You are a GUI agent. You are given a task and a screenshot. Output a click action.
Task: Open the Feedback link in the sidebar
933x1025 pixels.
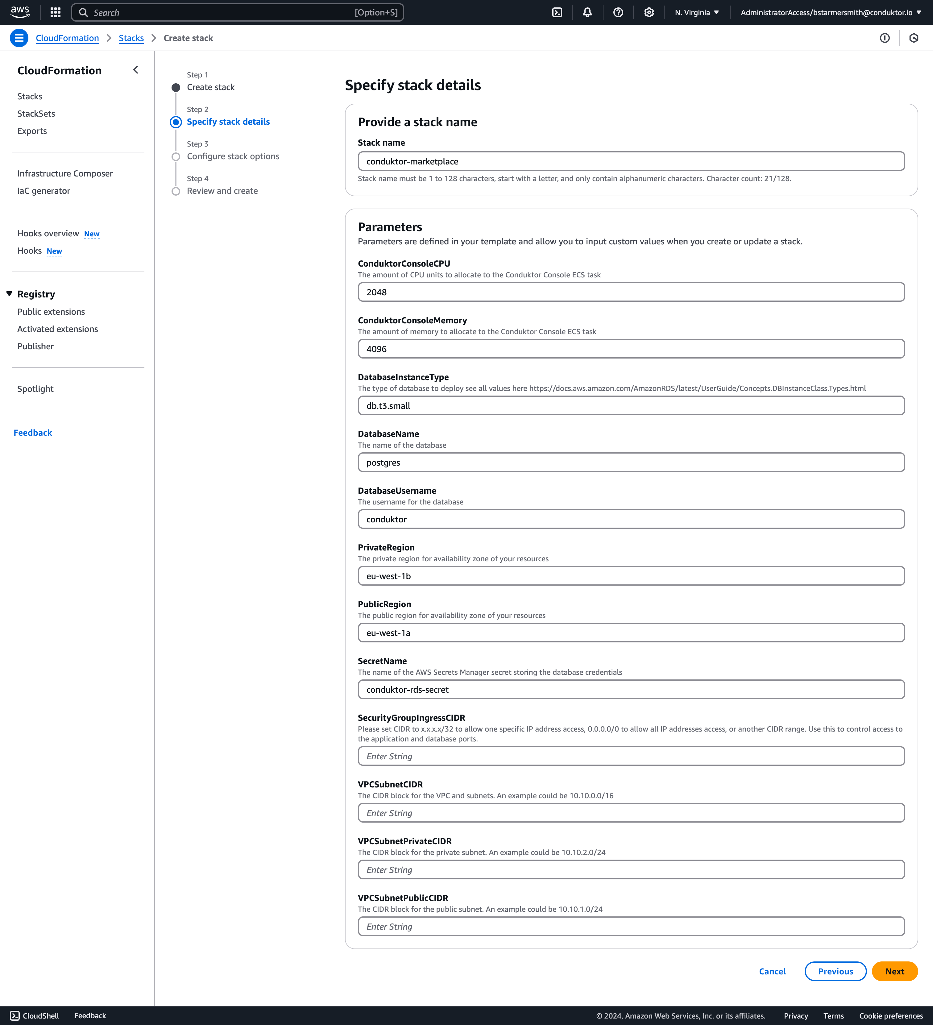tap(32, 433)
